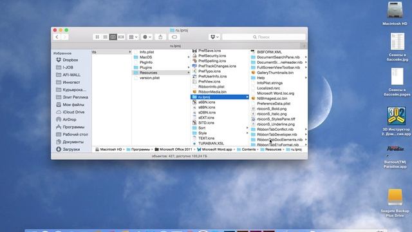Select FullScreenViewToolbar.nib item
412x232 pixels.
278,68
